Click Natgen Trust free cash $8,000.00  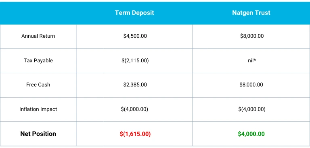click(x=251, y=85)
